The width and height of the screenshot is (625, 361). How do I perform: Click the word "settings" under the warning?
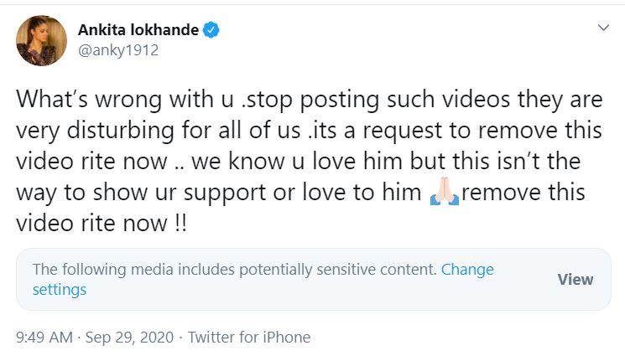tap(60, 290)
